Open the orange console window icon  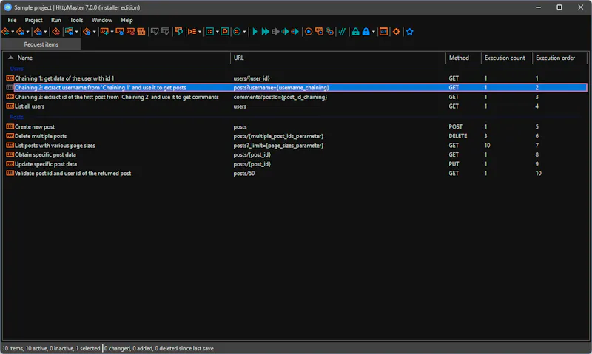pos(383,32)
